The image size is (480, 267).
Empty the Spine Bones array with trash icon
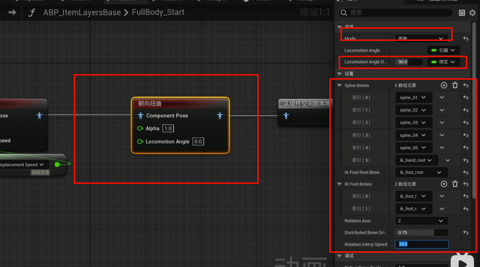[455, 85]
